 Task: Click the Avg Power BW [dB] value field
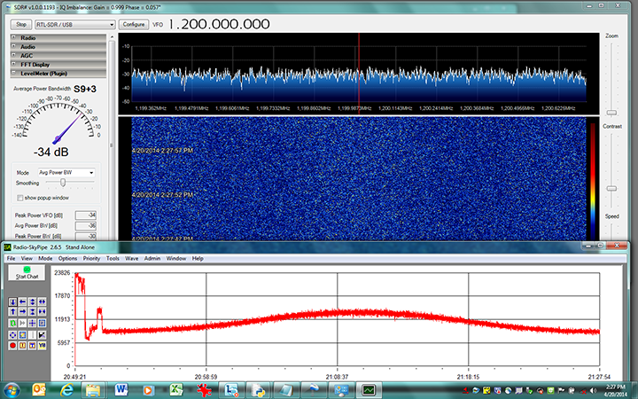point(85,225)
